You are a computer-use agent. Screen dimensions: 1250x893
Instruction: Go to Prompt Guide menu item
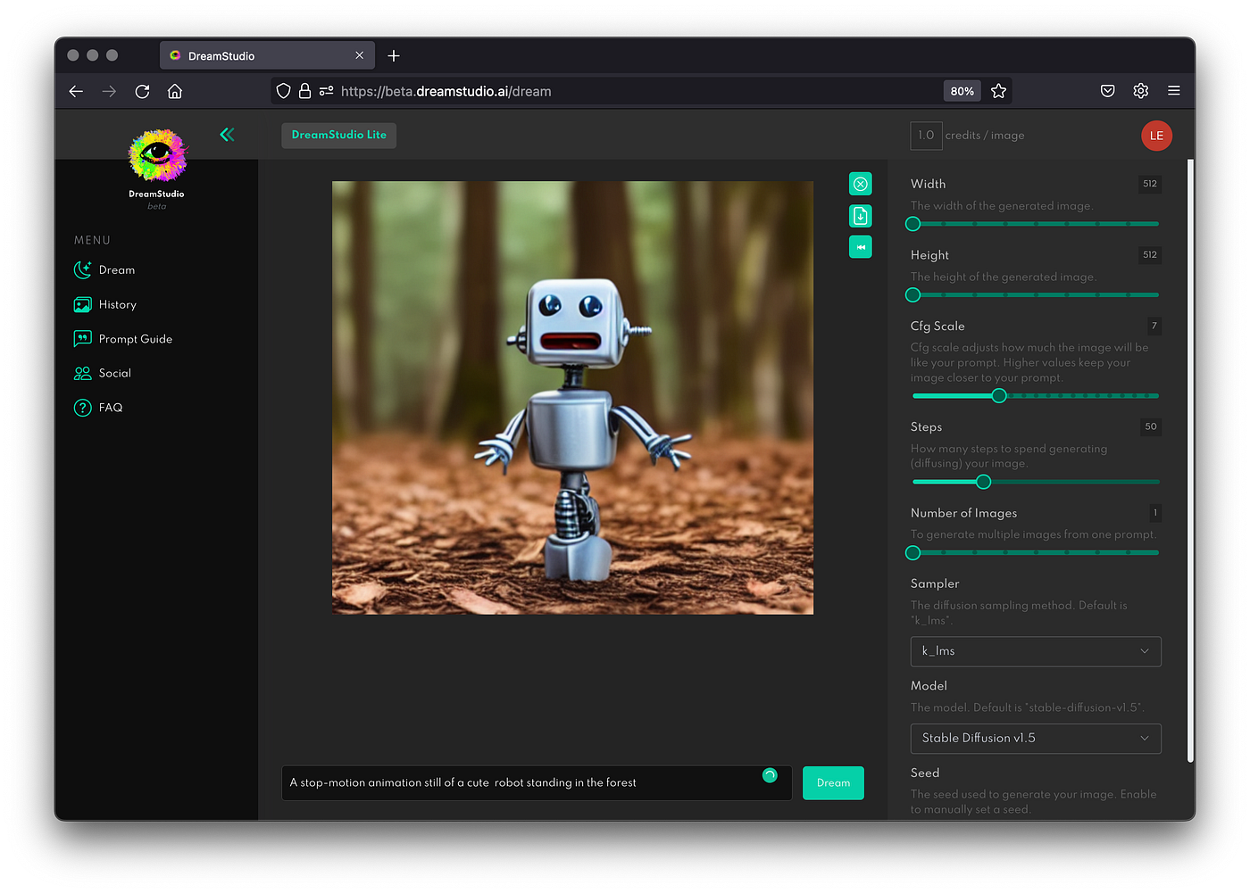[x=135, y=339]
